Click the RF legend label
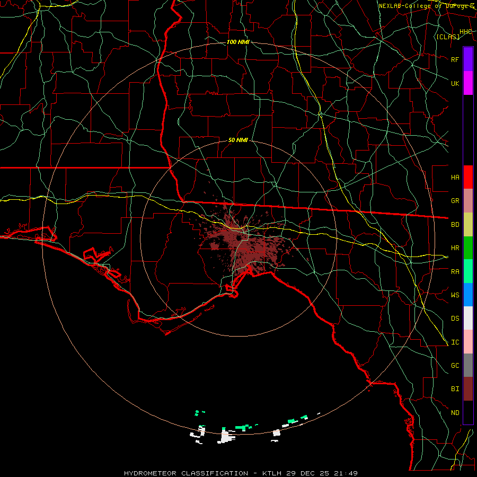Viewport: 477px width, 477px height. [x=455, y=59]
